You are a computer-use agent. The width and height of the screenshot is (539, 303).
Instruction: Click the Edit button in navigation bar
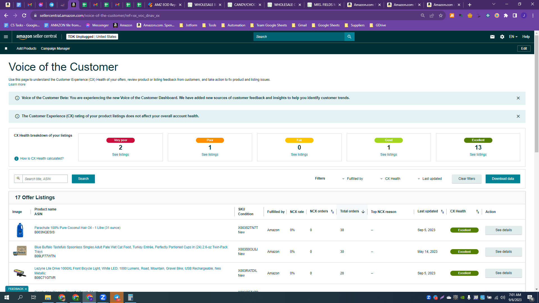click(524, 49)
